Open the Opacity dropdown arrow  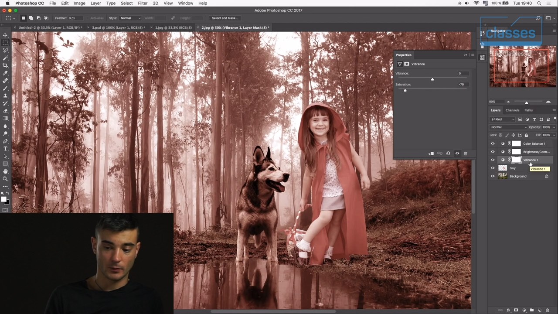click(554, 127)
